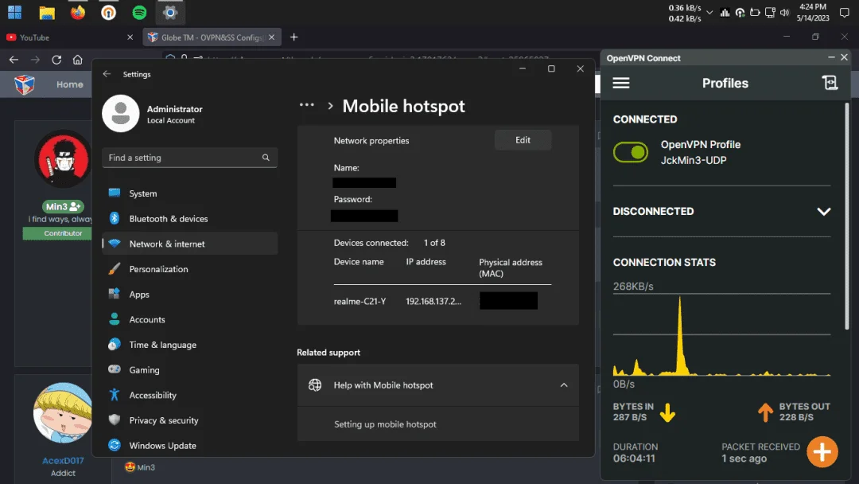
Task: Open Setting up mobile hotspot link
Action: pos(385,424)
